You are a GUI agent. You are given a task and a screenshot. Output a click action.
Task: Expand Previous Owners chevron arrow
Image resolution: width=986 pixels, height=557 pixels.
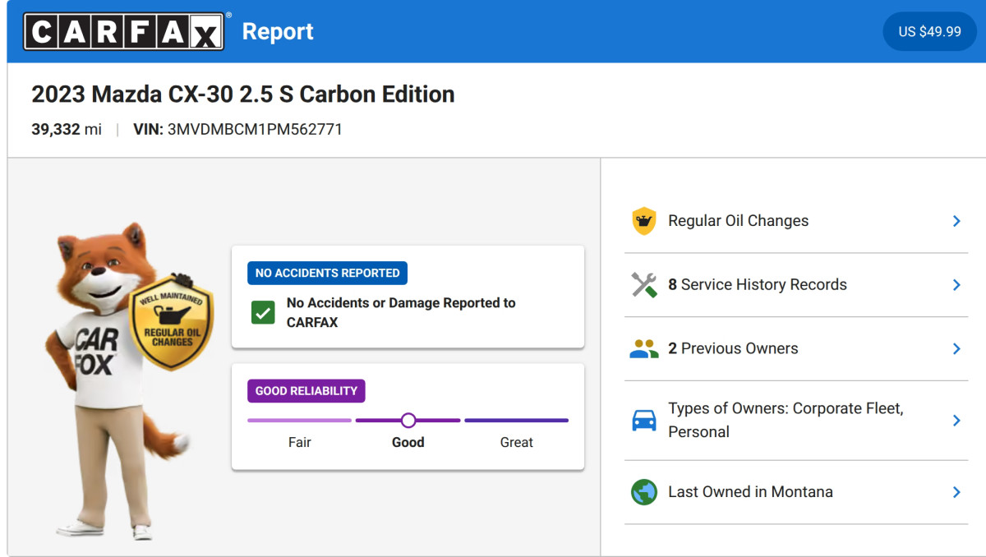pos(956,348)
